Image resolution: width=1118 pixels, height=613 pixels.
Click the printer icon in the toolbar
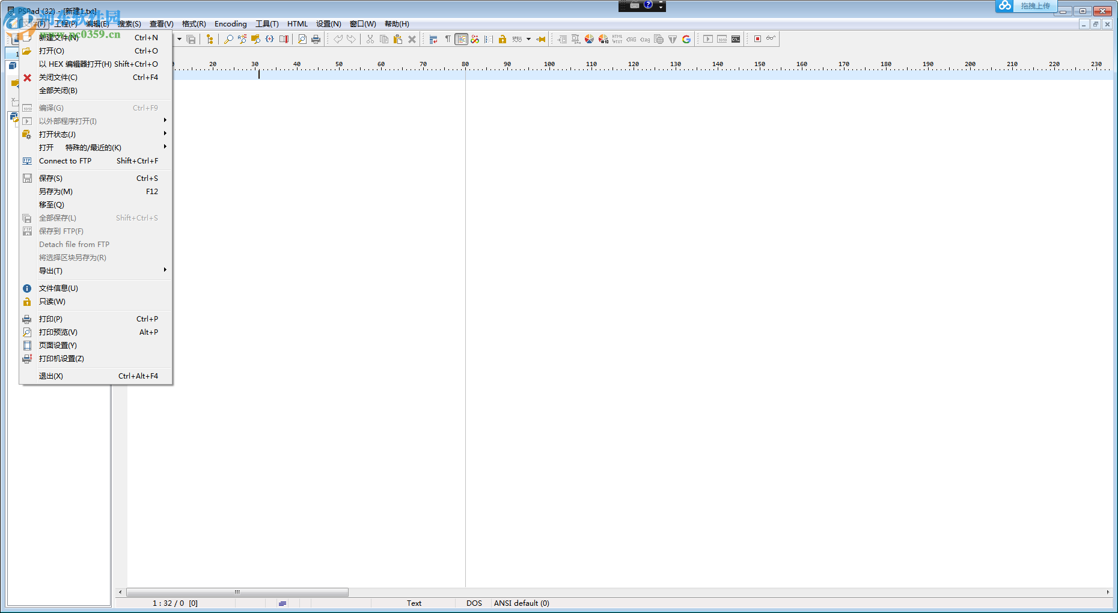[316, 40]
